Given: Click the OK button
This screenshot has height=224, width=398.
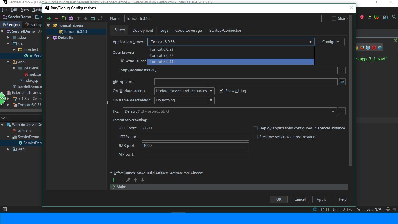Looking at the screenshot, I should click(279, 199).
